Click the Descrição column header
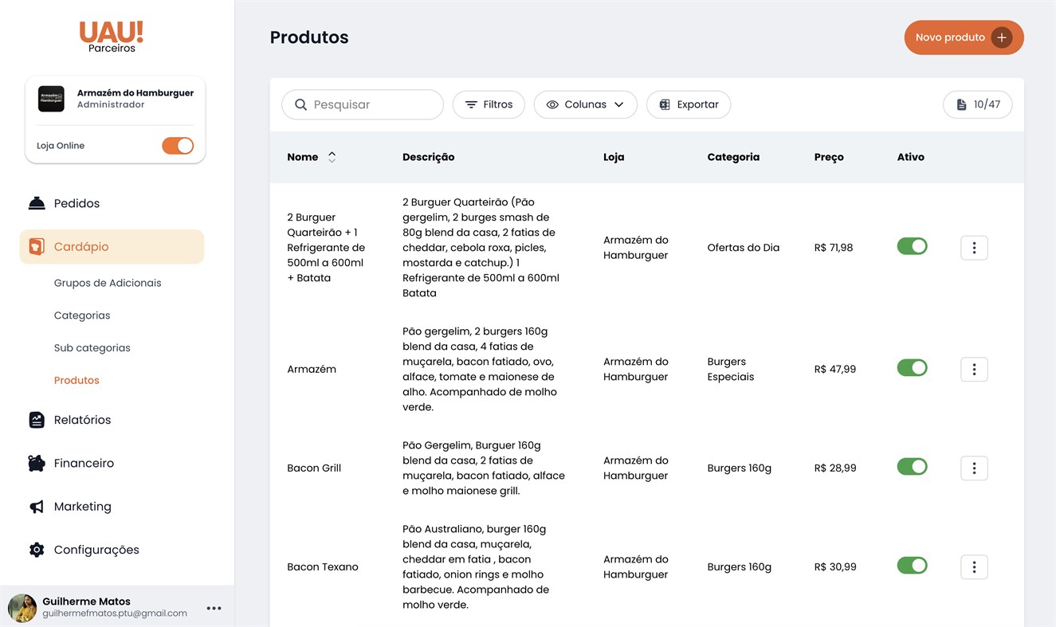 (429, 157)
